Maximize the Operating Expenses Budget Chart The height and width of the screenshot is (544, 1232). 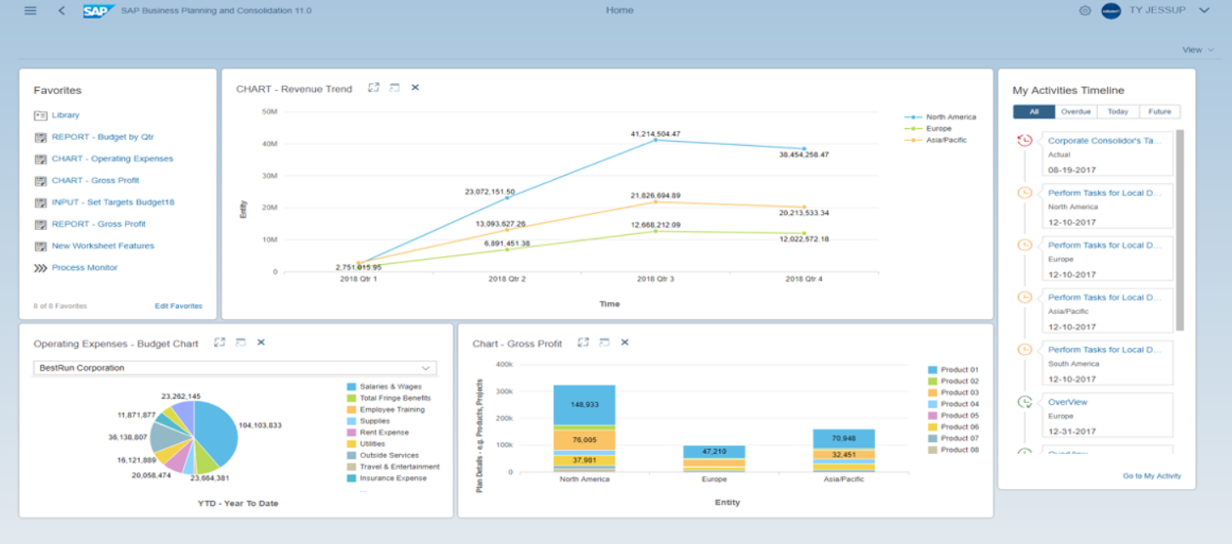point(220,342)
